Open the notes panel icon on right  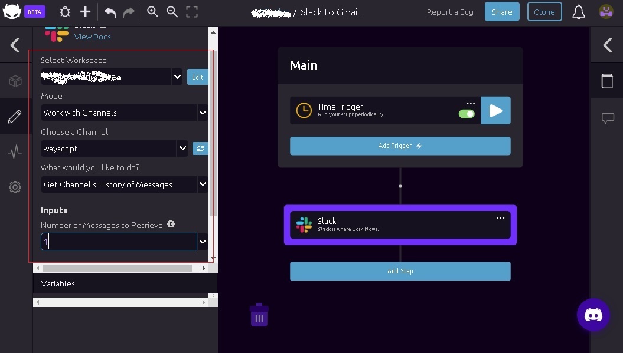[x=607, y=81]
